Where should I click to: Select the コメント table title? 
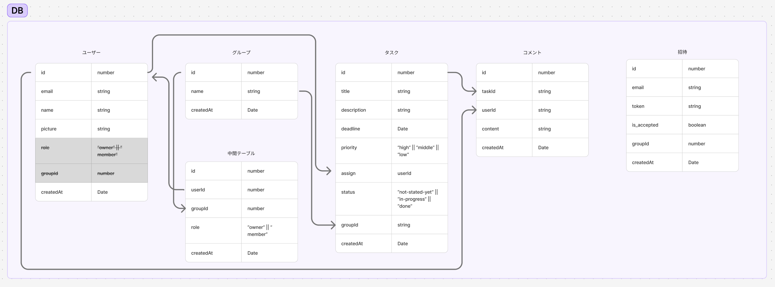pyautogui.click(x=532, y=52)
